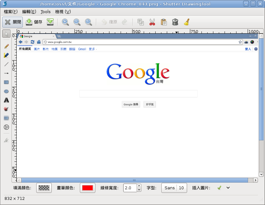The height and width of the screenshot is (205, 265).
Task: Open the Tools menu
Action: pos(46,12)
